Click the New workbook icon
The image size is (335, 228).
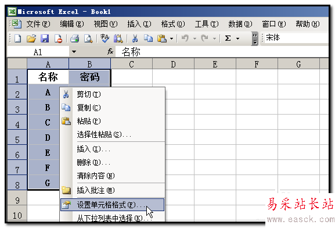point(18,39)
